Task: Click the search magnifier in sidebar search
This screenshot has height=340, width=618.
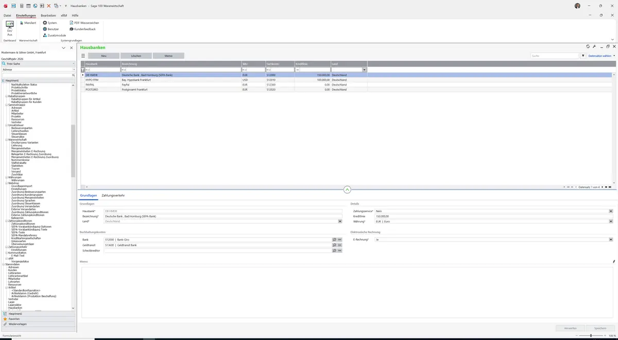Action: pyautogui.click(x=74, y=75)
